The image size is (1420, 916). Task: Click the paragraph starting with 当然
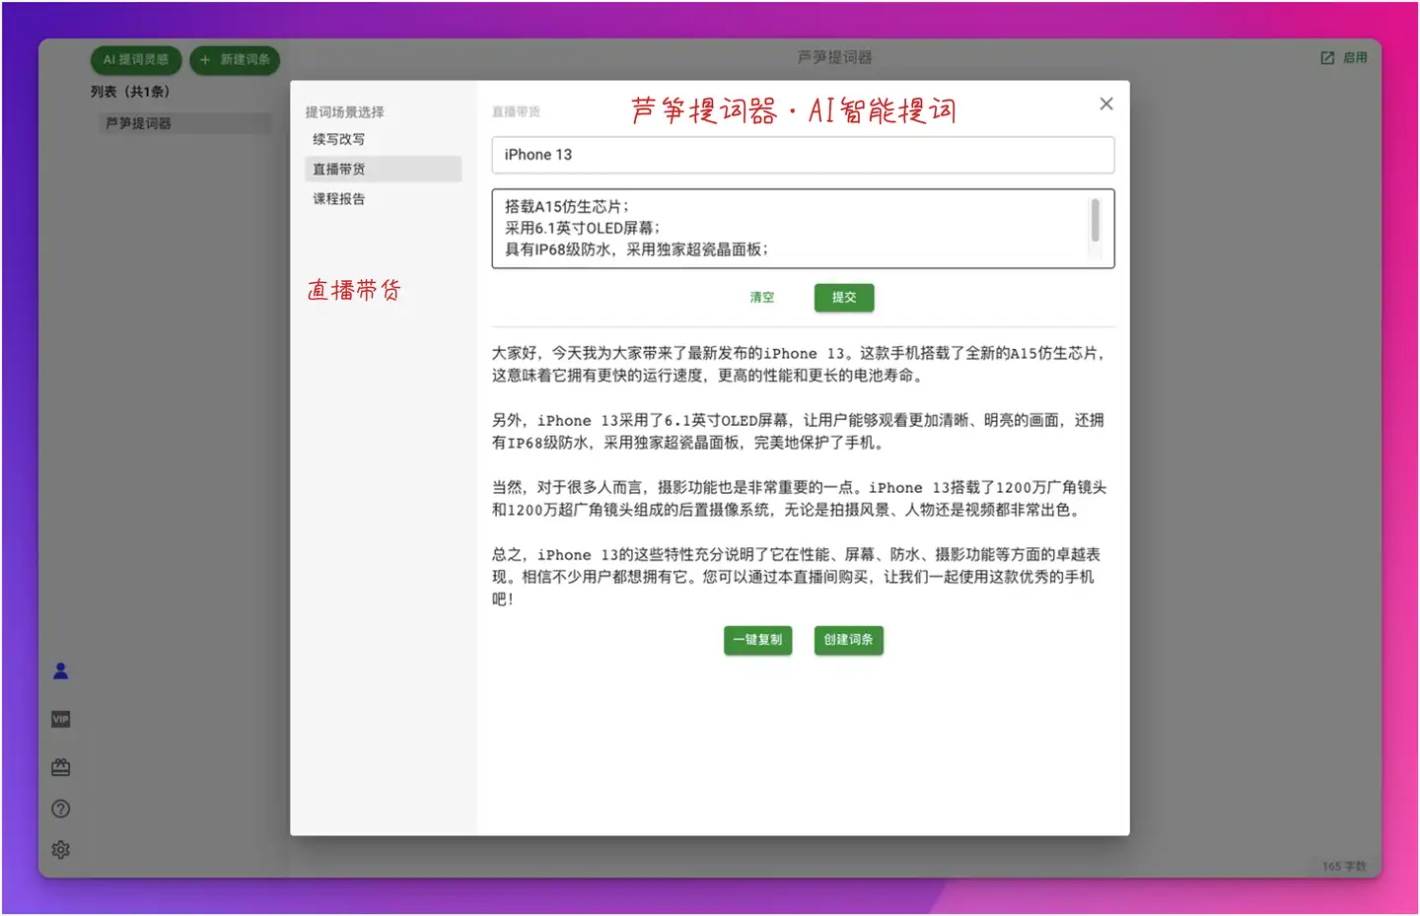tap(799, 498)
